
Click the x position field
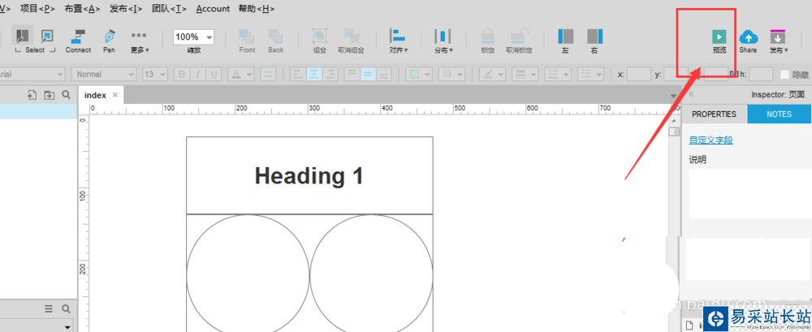(638, 74)
